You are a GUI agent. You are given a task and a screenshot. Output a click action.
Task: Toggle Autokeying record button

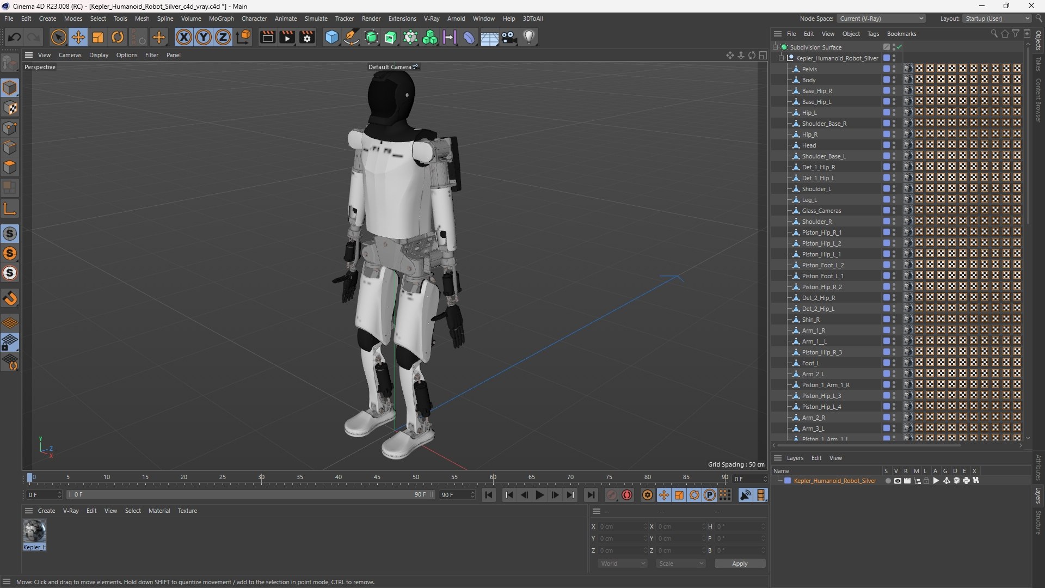pos(627,495)
